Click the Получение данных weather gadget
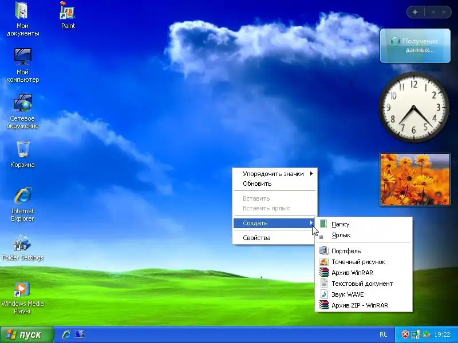Screen dimensions: 458x343 click(415, 46)
